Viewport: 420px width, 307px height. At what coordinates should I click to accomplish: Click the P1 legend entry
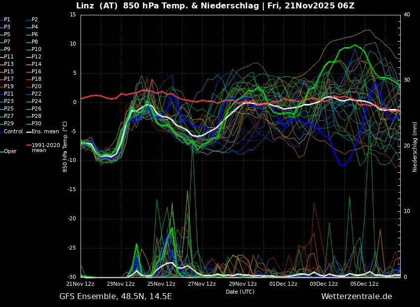point(7,20)
